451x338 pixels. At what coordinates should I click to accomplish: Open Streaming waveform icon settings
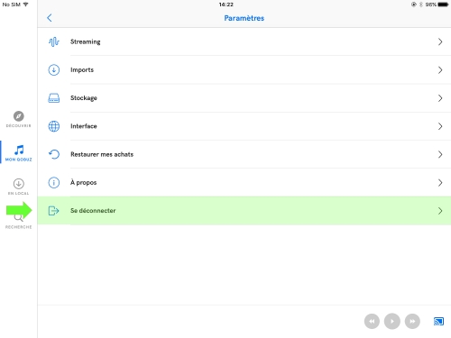click(54, 41)
